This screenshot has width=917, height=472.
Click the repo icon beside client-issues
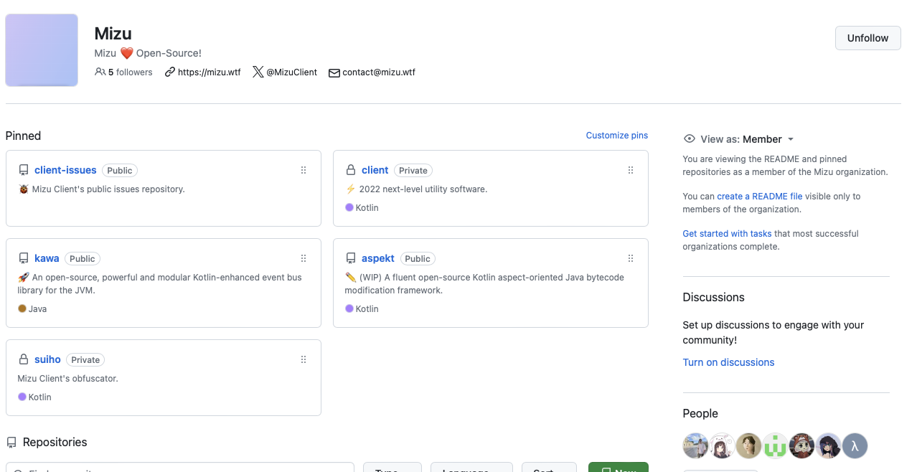tap(24, 171)
